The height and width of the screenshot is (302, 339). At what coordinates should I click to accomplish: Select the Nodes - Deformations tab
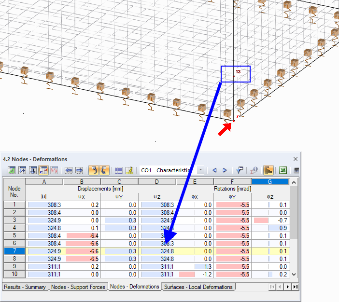tap(135, 287)
